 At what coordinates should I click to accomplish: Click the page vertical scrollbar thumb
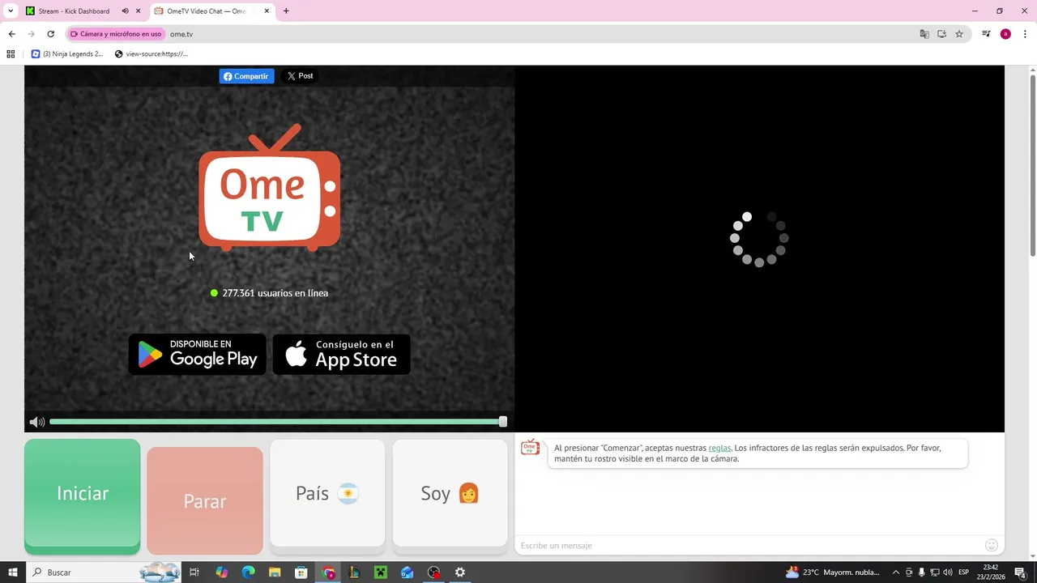(1032, 165)
